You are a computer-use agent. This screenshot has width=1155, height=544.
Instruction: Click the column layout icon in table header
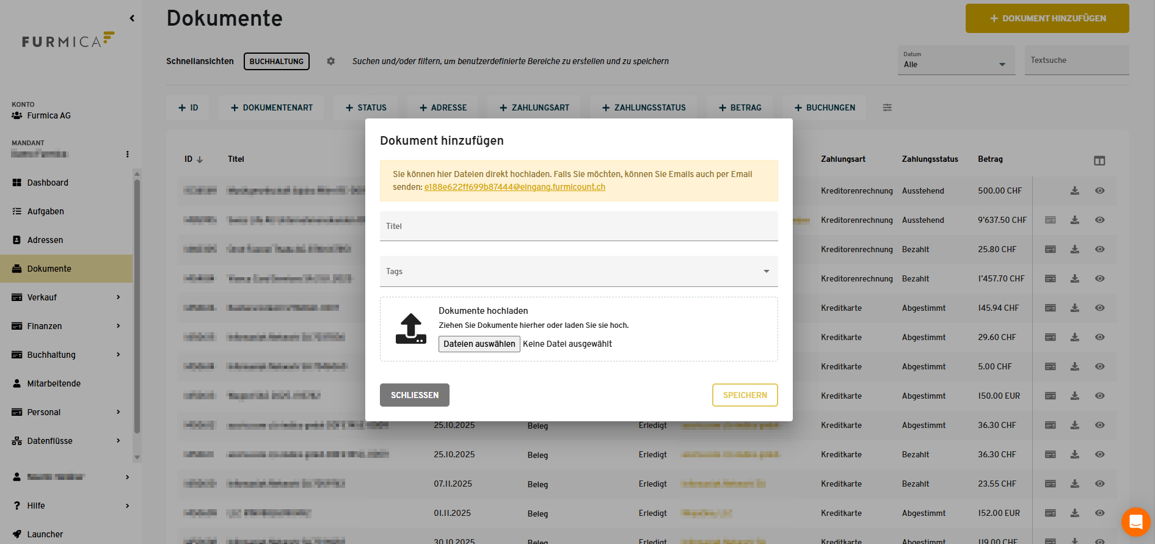[1099, 161]
